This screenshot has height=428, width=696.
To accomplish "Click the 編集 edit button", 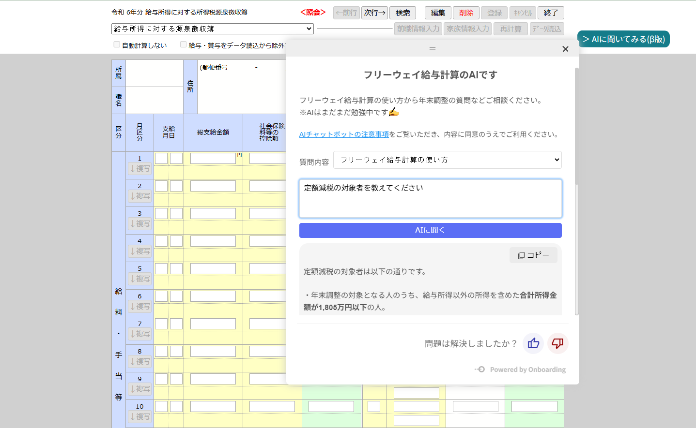I will [x=438, y=13].
